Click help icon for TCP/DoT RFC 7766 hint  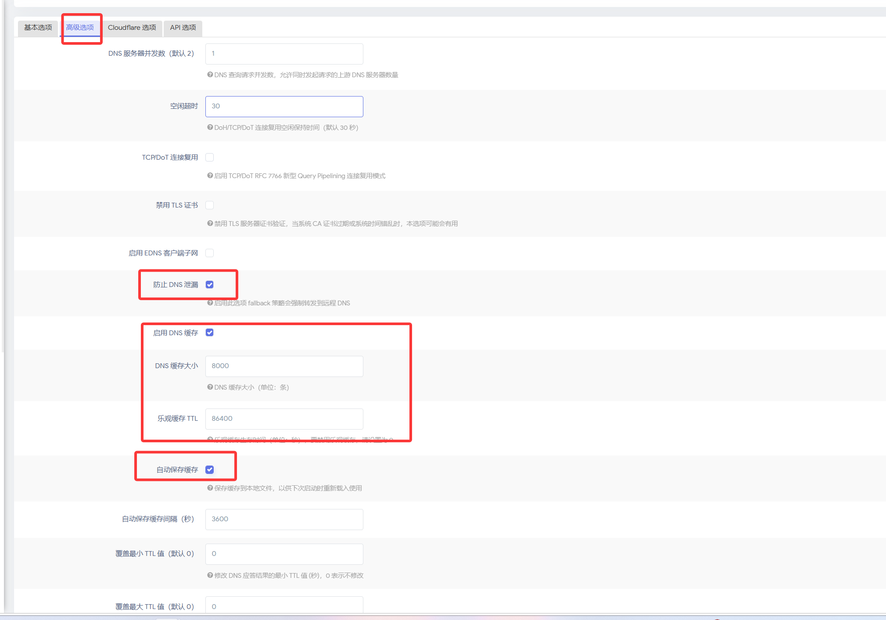coord(210,176)
